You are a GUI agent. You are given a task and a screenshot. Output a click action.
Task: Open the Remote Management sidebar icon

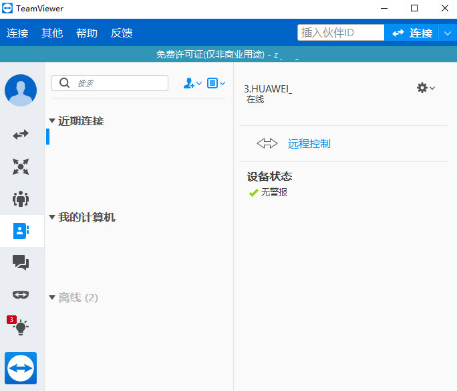[21, 167]
